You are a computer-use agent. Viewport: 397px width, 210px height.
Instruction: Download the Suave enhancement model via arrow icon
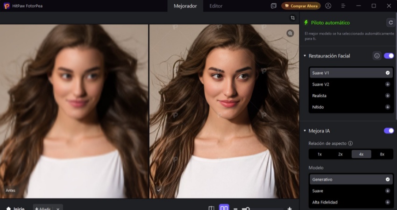[x=388, y=191]
